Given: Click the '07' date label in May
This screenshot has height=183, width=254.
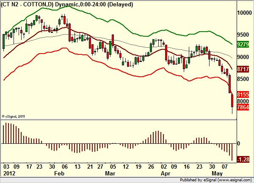Looking at the screenshot, I should (225, 167).
